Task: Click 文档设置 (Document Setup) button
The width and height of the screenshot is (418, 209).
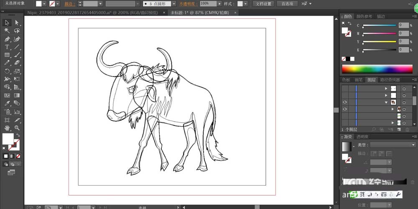Action: [263, 4]
